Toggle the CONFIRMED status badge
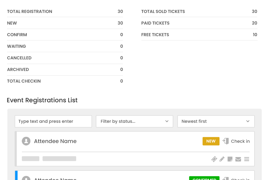 point(204,179)
